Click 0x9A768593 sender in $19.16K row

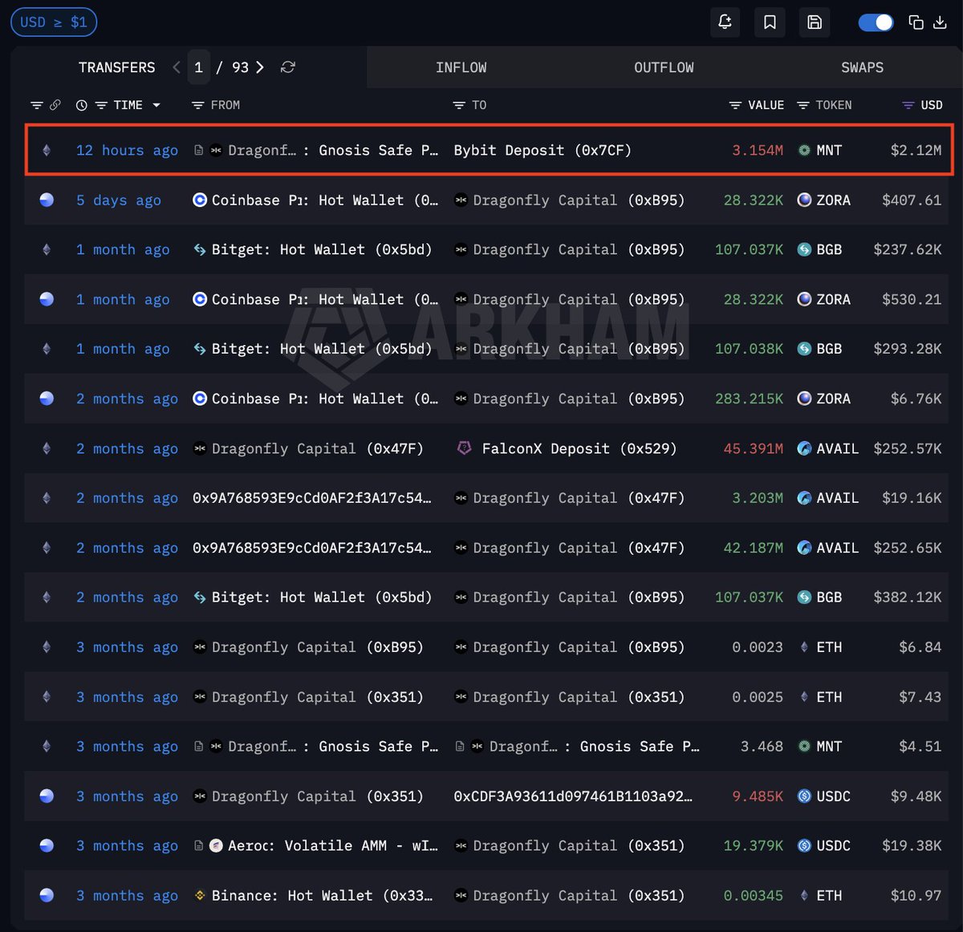[x=312, y=498]
